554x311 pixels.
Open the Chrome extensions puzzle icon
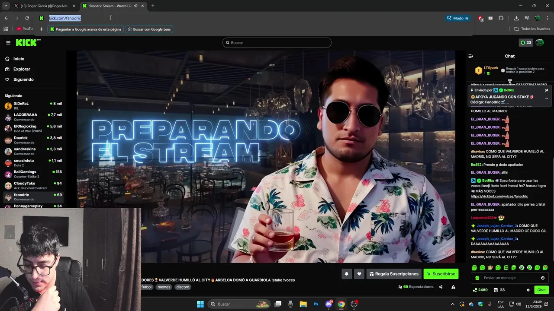pos(501,18)
